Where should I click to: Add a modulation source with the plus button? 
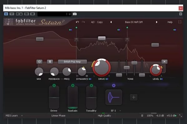[134, 97]
